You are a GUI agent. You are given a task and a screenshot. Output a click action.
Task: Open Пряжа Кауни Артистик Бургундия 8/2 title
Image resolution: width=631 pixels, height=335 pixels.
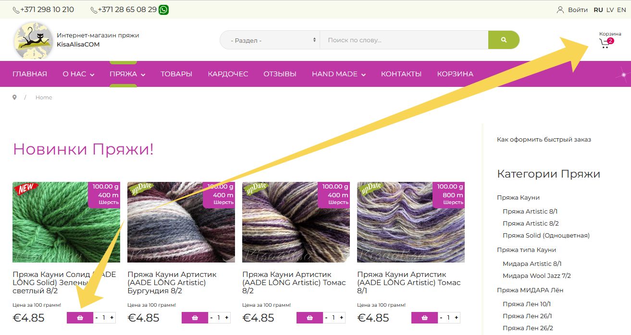coord(172,283)
